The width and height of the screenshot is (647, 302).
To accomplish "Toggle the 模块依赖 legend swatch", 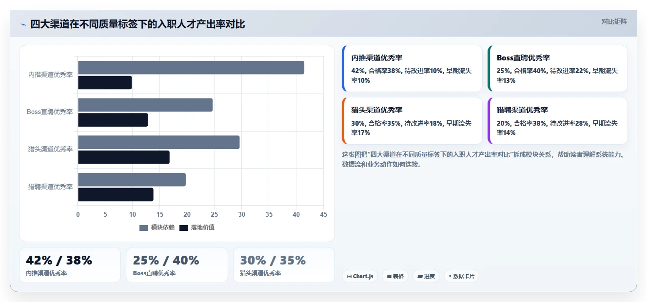I will [x=143, y=227].
